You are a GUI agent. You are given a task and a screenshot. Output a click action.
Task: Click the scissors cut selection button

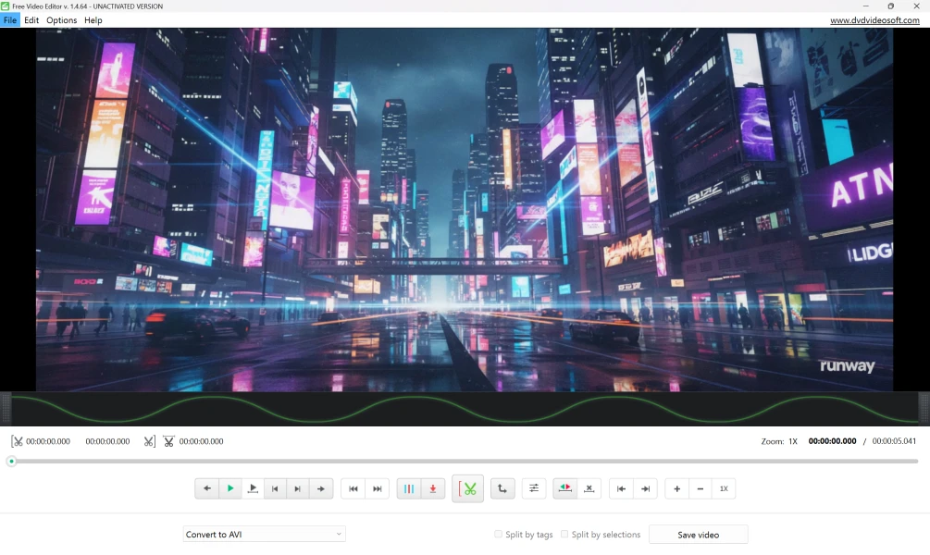(x=468, y=488)
